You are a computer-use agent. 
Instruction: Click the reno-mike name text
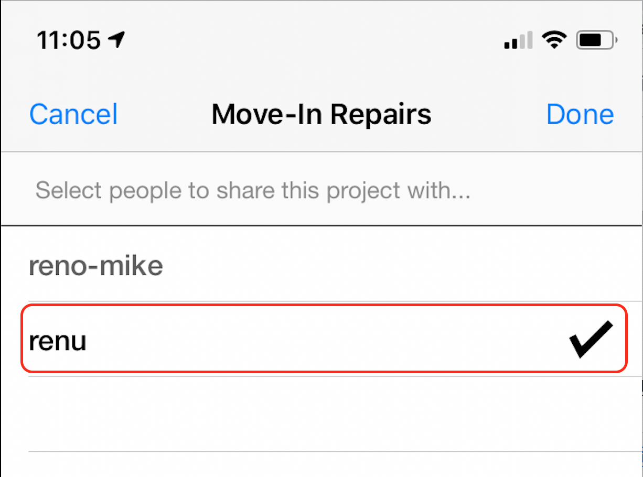pos(96,266)
